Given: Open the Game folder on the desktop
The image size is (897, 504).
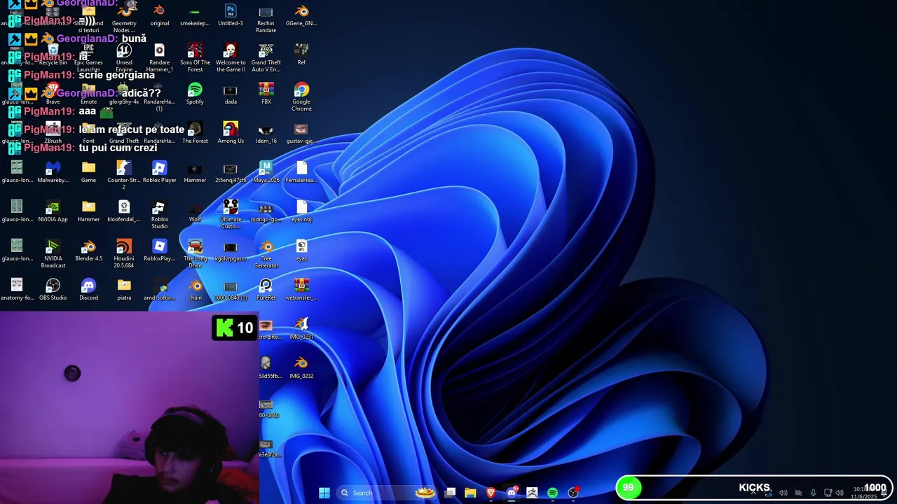Looking at the screenshot, I should pos(88,172).
